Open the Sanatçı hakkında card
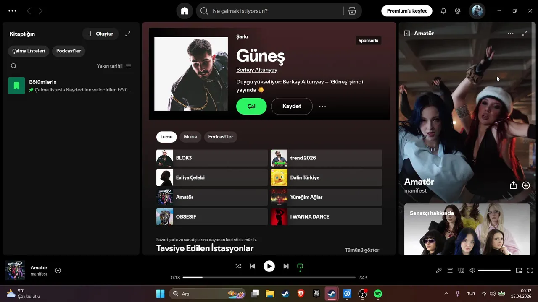The width and height of the screenshot is (538, 302). pyautogui.click(x=467, y=229)
